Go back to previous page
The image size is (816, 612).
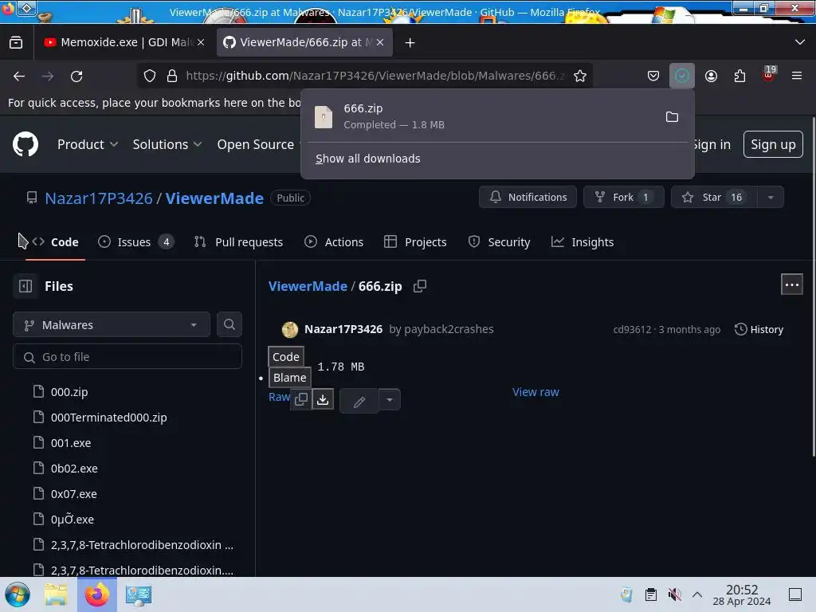pyautogui.click(x=19, y=76)
